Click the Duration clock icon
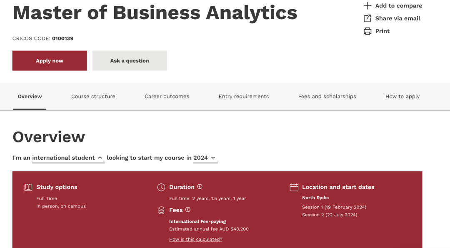The width and height of the screenshot is (450, 248). (161, 188)
